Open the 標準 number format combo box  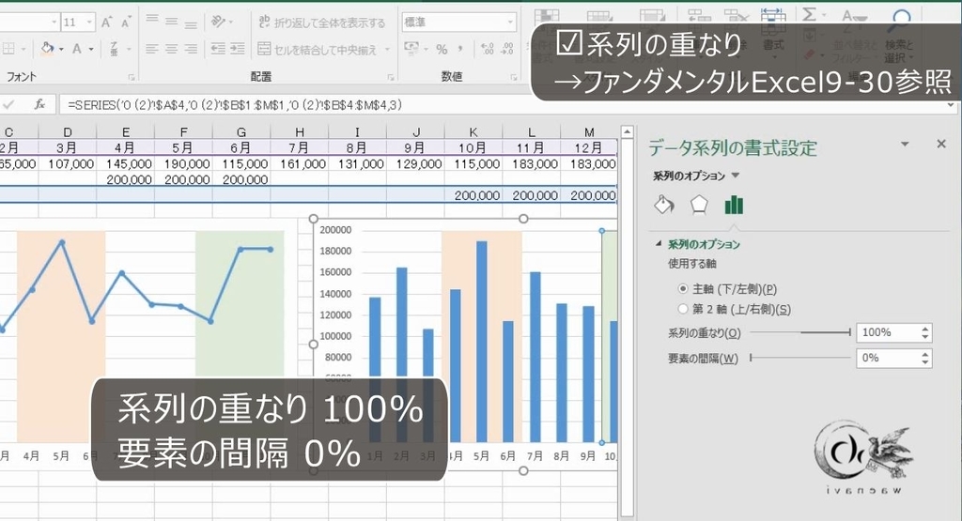coord(458,23)
